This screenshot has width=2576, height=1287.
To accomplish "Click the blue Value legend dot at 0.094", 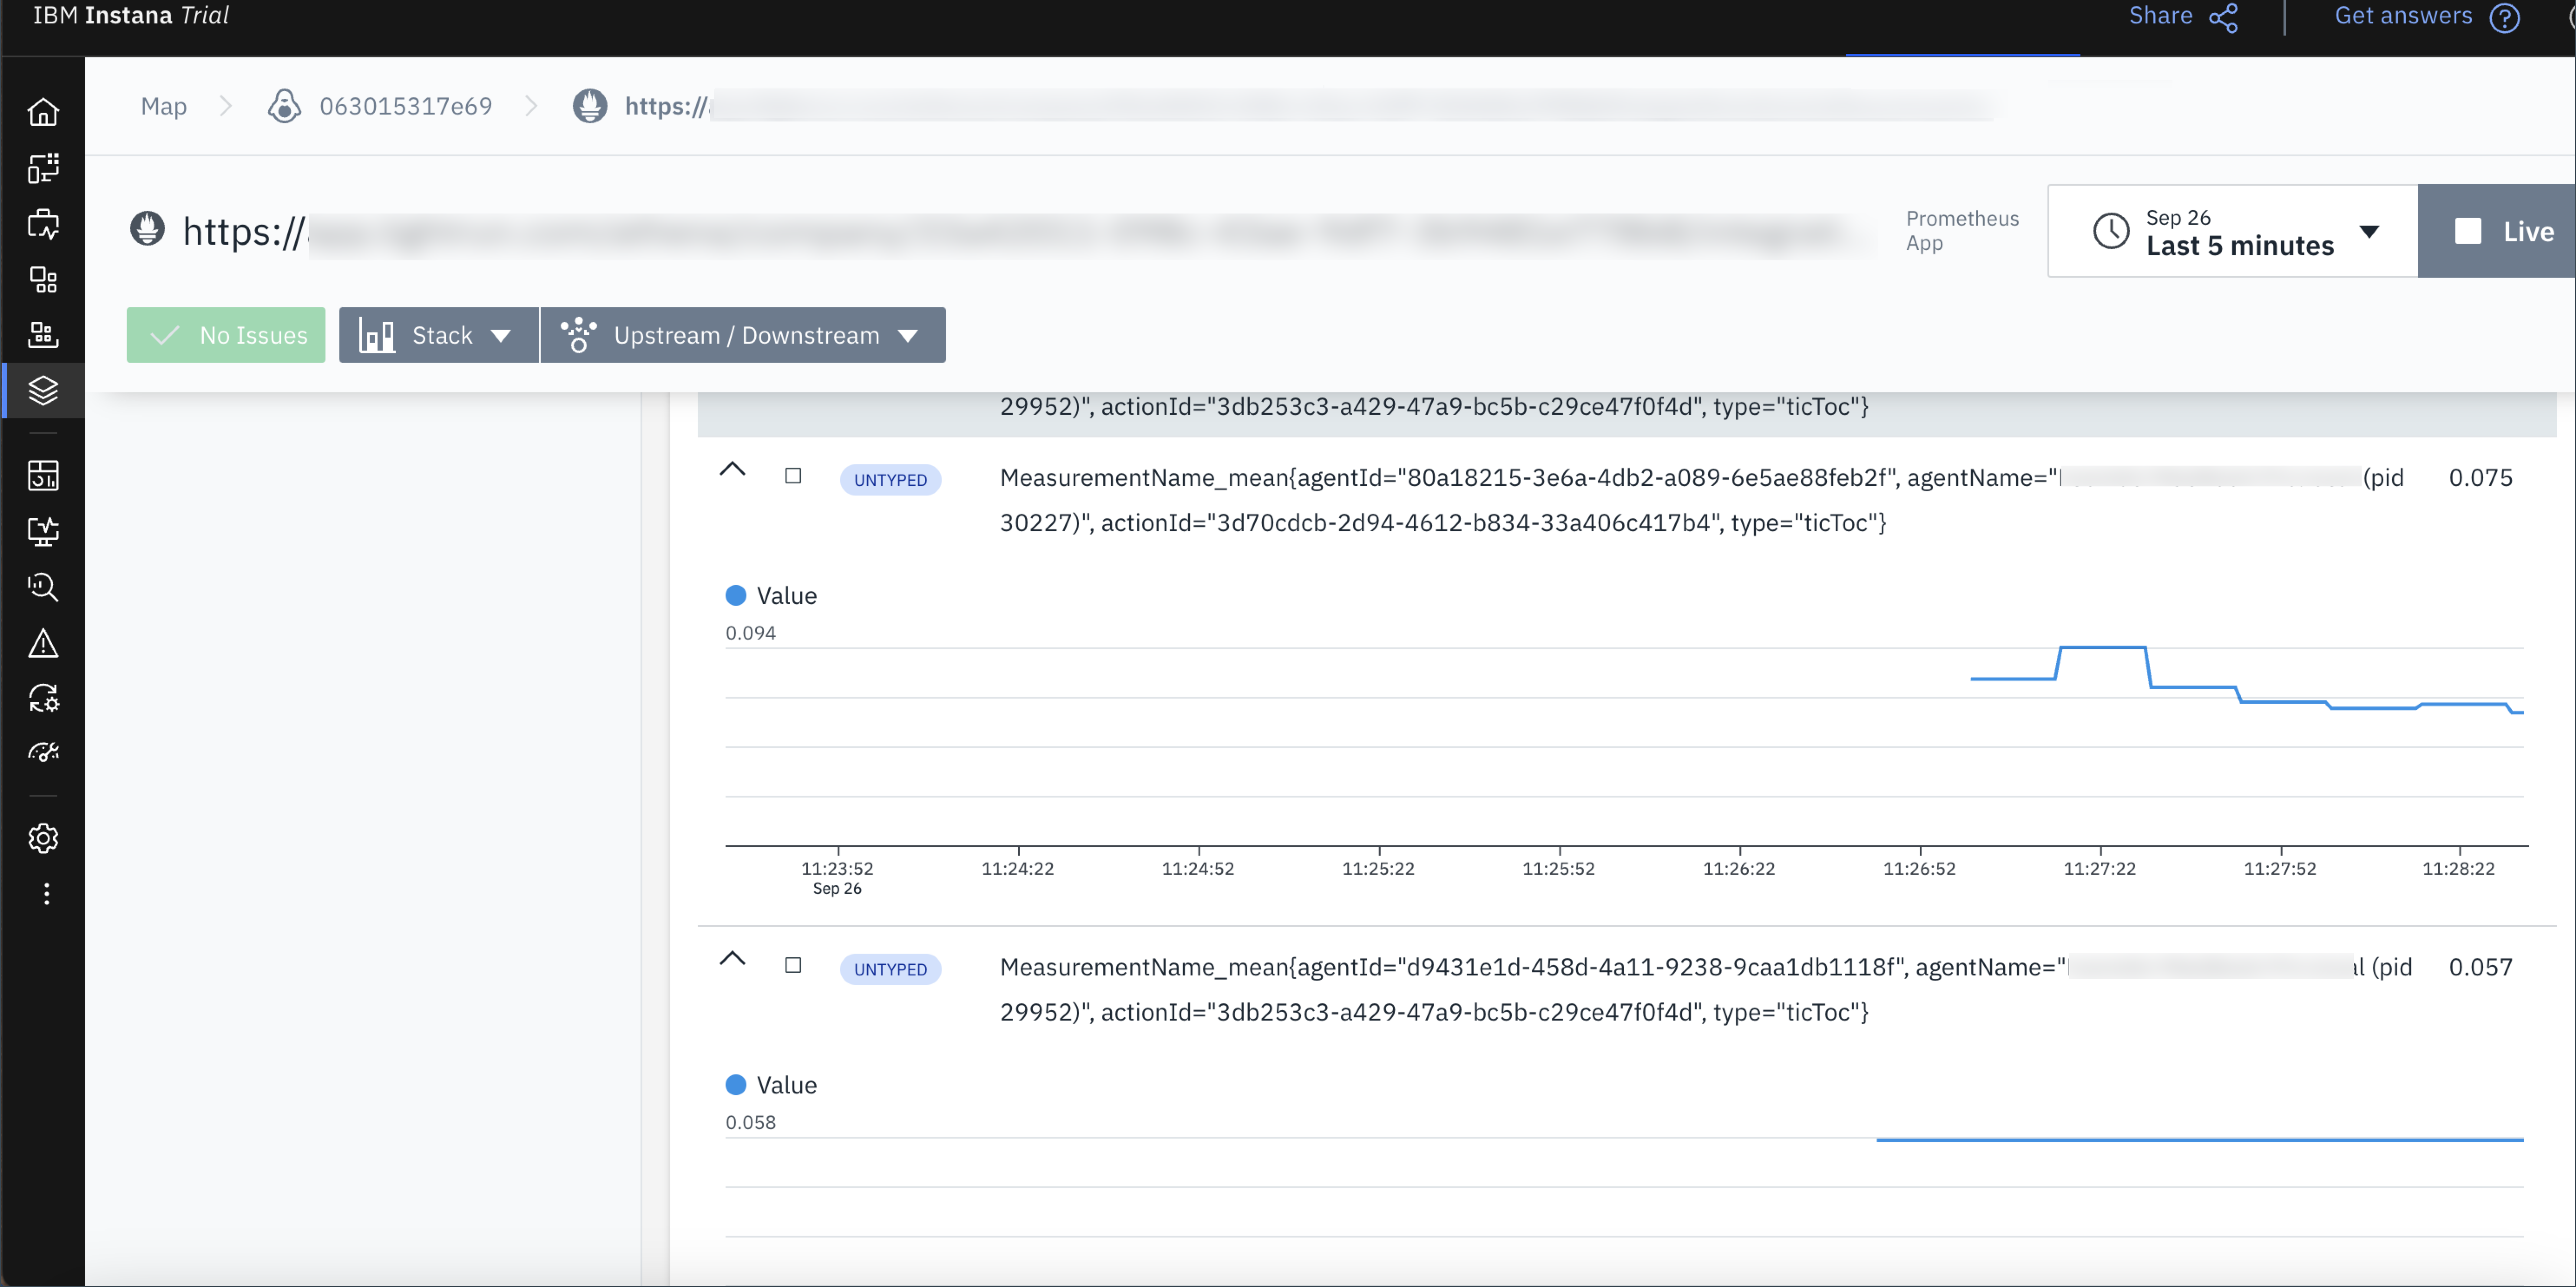I will pos(736,596).
